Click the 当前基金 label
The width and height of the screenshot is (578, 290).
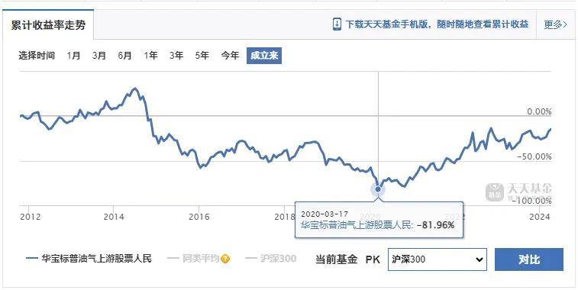337,259
